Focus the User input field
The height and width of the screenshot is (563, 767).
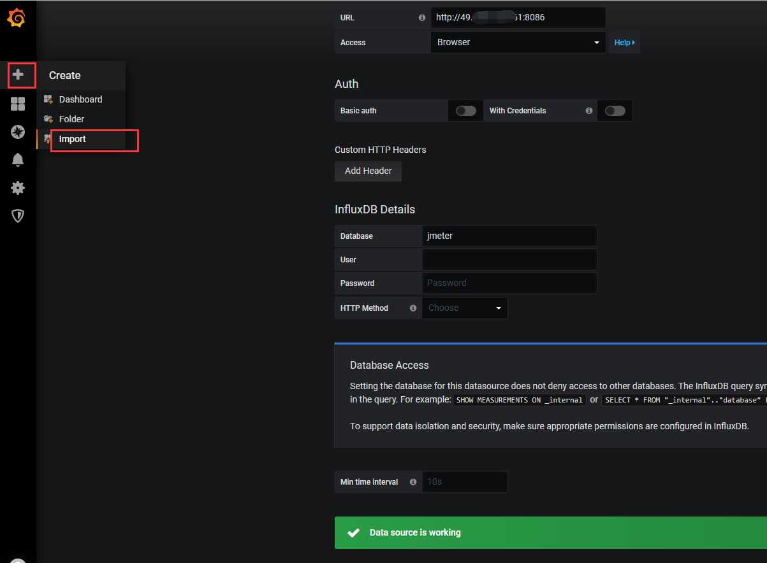pos(509,259)
